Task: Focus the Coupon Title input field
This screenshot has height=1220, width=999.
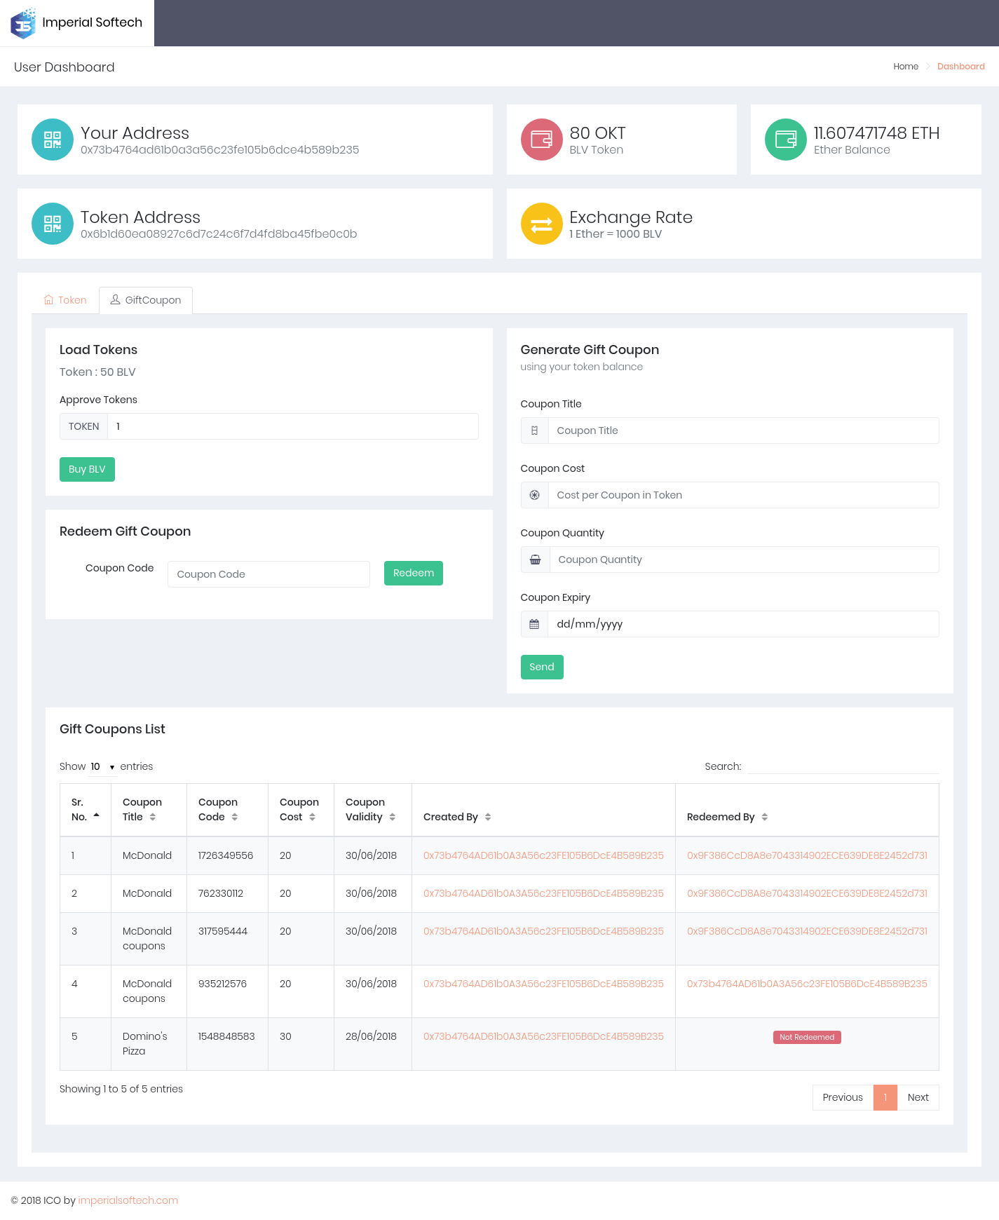Action: 743,431
